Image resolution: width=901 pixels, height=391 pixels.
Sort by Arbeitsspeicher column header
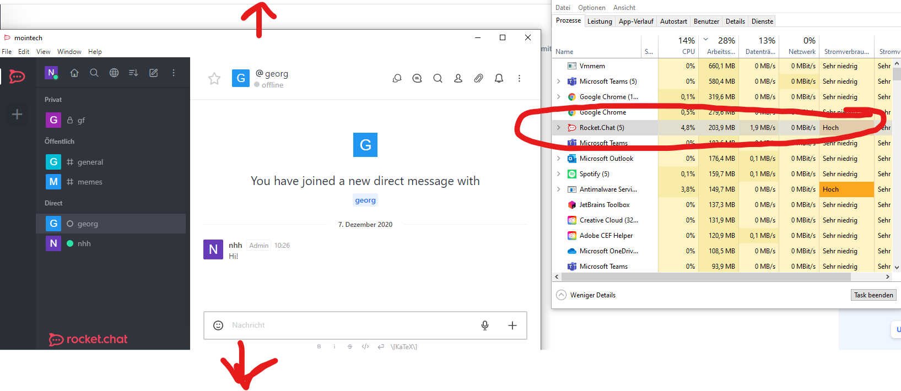click(718, 46)
